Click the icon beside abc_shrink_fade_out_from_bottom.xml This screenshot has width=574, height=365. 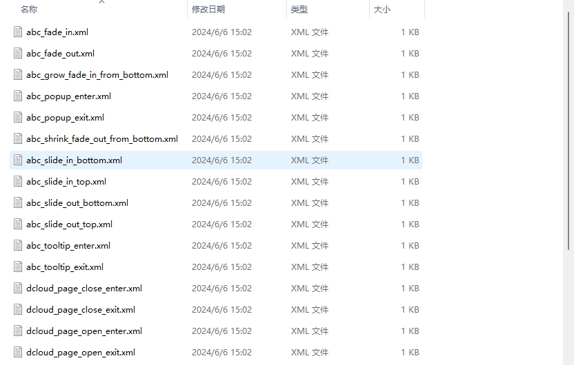(18, 139)
